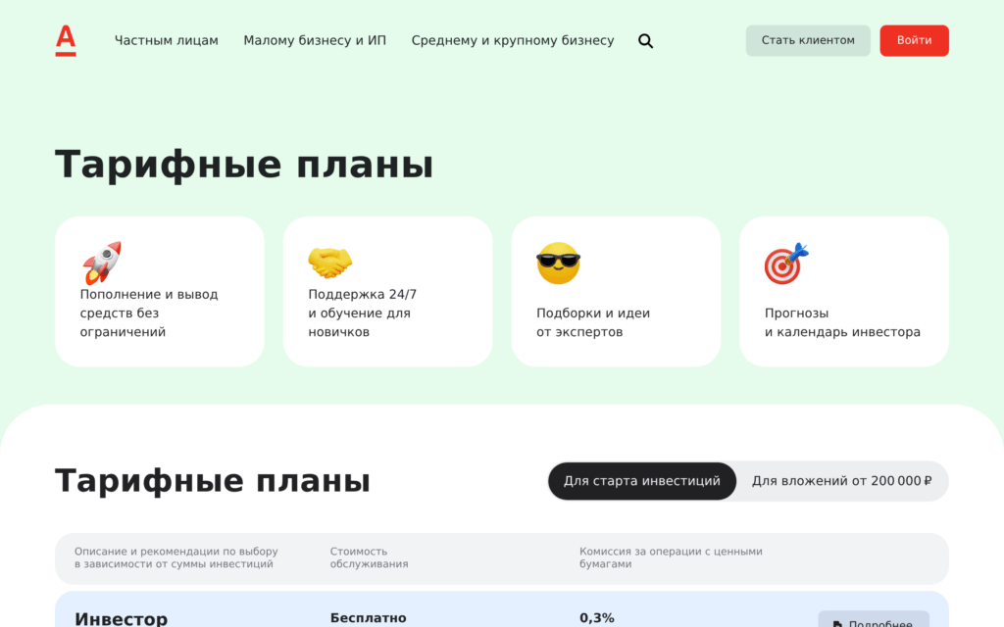Click Тарифные планы heading beside the tabs
The height and width of the screenshot is (627, 1004).
[213, 480]
